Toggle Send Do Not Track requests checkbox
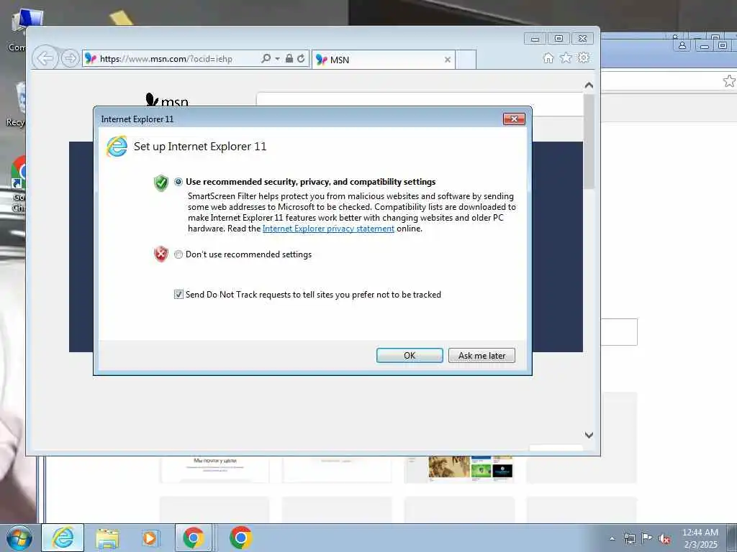 click(178, 294)
